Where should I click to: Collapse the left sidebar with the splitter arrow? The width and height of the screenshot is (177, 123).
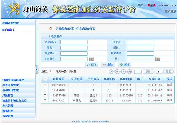point(37,70)
